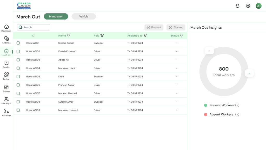266x150 pixels.
Task: Select the Manpower tab
Action: (x=56, y=16)
